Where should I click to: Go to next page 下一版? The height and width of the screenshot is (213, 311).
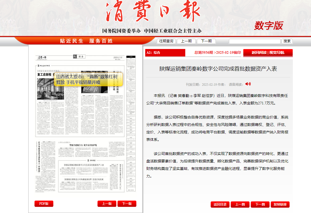coord(127,204)
